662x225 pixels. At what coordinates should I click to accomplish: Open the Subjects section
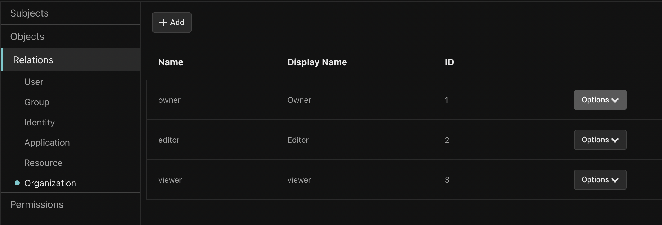point(29,13)
